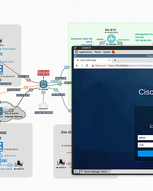This screenshot has height=191, width=153.
Task: Select the vManager controller node icon
Action: pos(111,39)
